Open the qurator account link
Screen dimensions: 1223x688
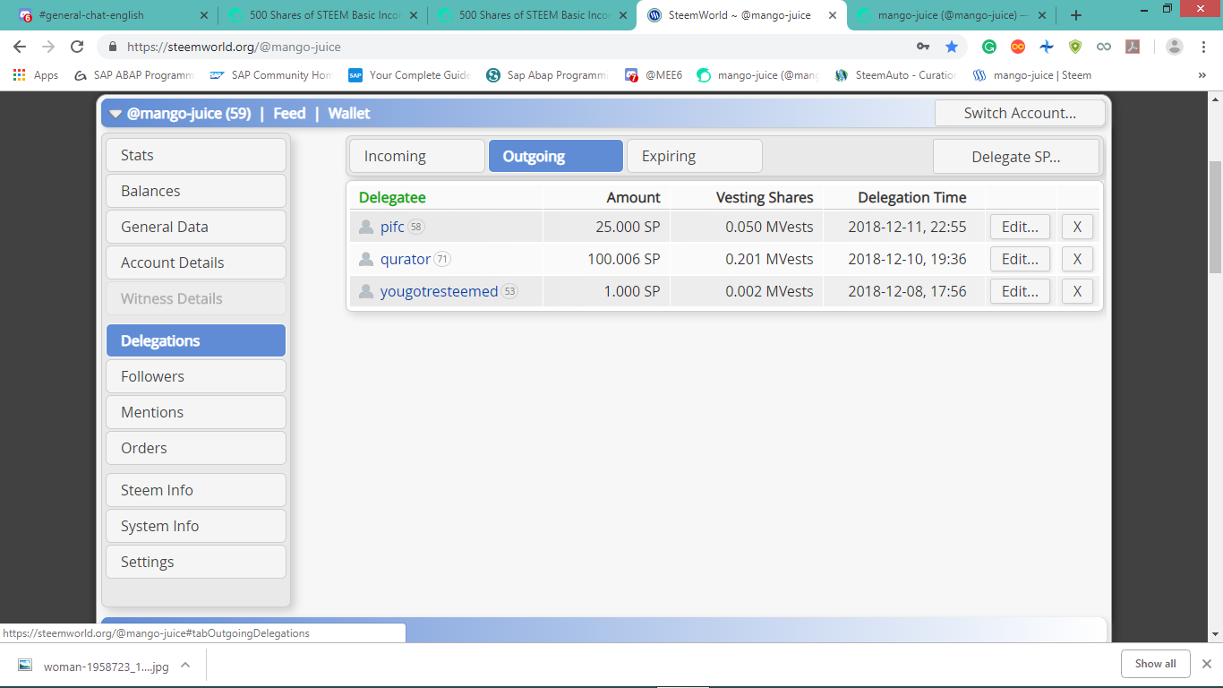[406, 259]
